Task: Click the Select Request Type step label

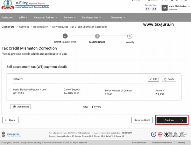Action: (x=65, y=42)
